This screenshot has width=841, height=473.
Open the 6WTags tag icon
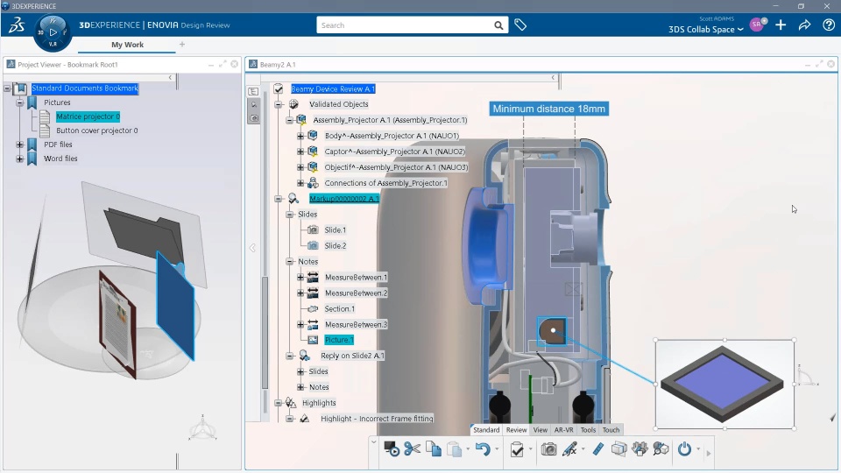pos(520,25)
